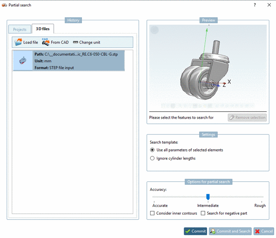The height and width of the screenshot is (238, 276).
Task: Click the faded circular icon in preview corner
Action: tap(155, 30)
